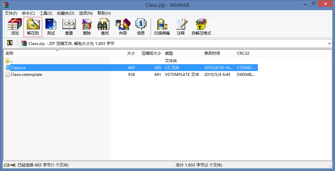
Task: Open the 命令(C) menu
Action: pyautogui.click(x=28, y=13)
